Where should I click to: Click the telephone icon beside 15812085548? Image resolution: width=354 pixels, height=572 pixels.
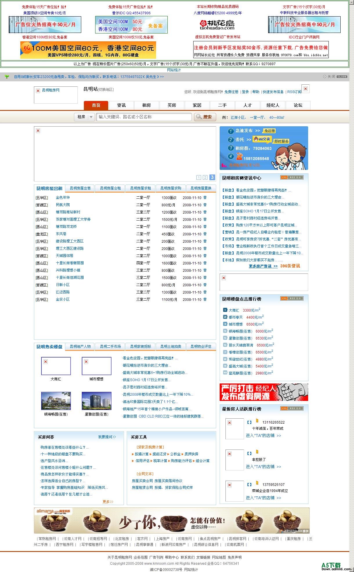point(239,157)
